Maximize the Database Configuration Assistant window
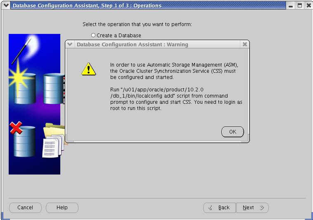 pyautogui.click(x=300, y=6)
